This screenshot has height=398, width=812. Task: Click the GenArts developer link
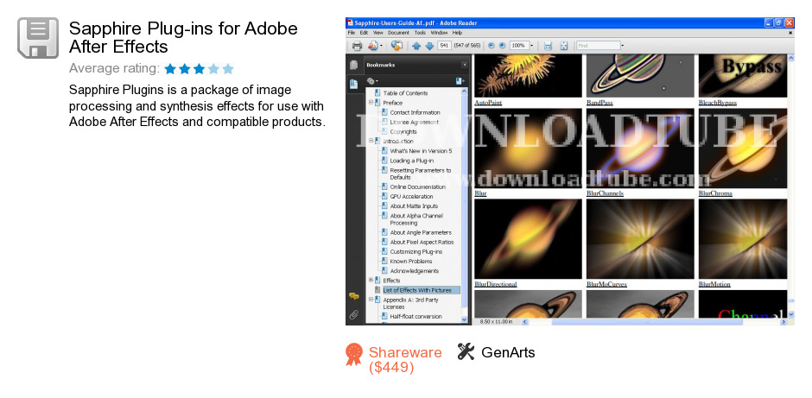click(508, 352)
